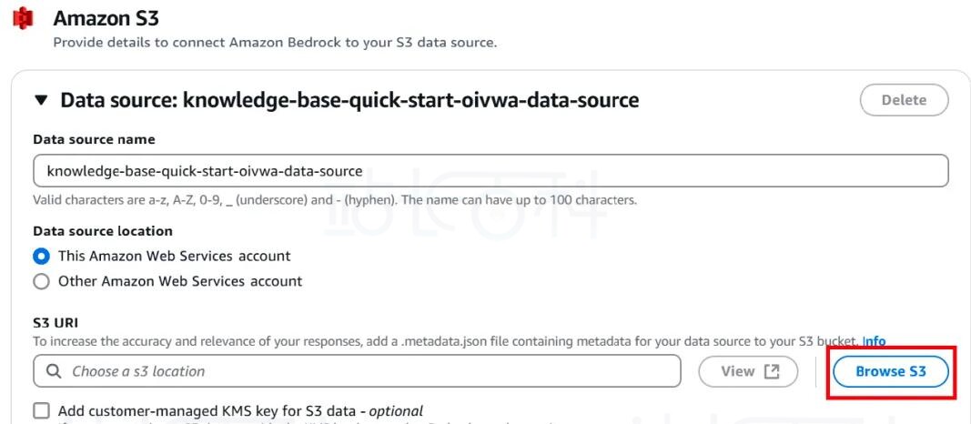Click the external-link icon on View button
Screen dimensions: 971x424
pos(772,371)
